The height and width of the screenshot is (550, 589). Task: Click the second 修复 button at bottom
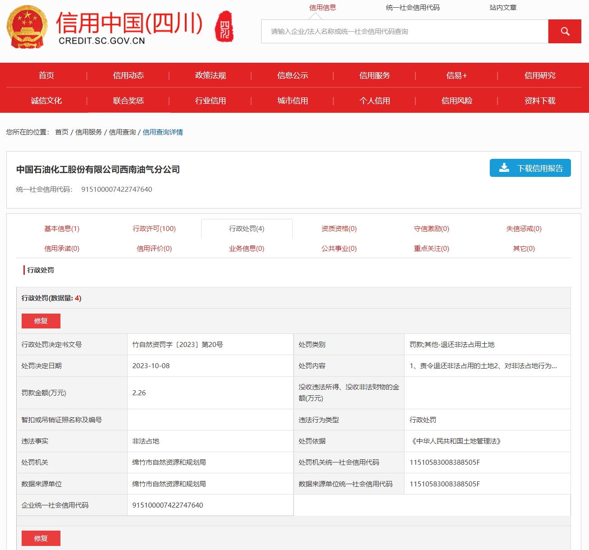point(41,538)
